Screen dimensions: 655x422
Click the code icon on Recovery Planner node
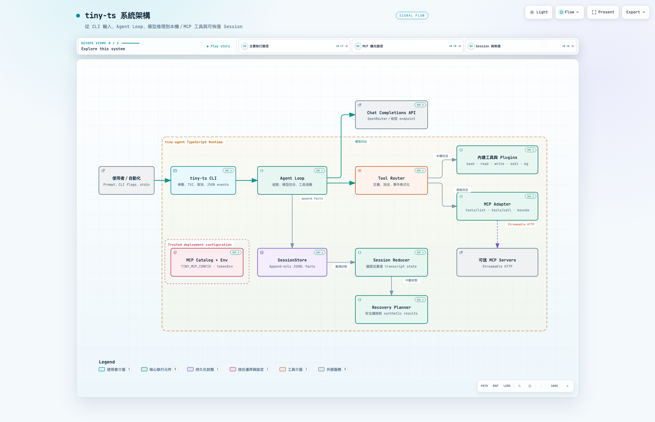[359, 300]
